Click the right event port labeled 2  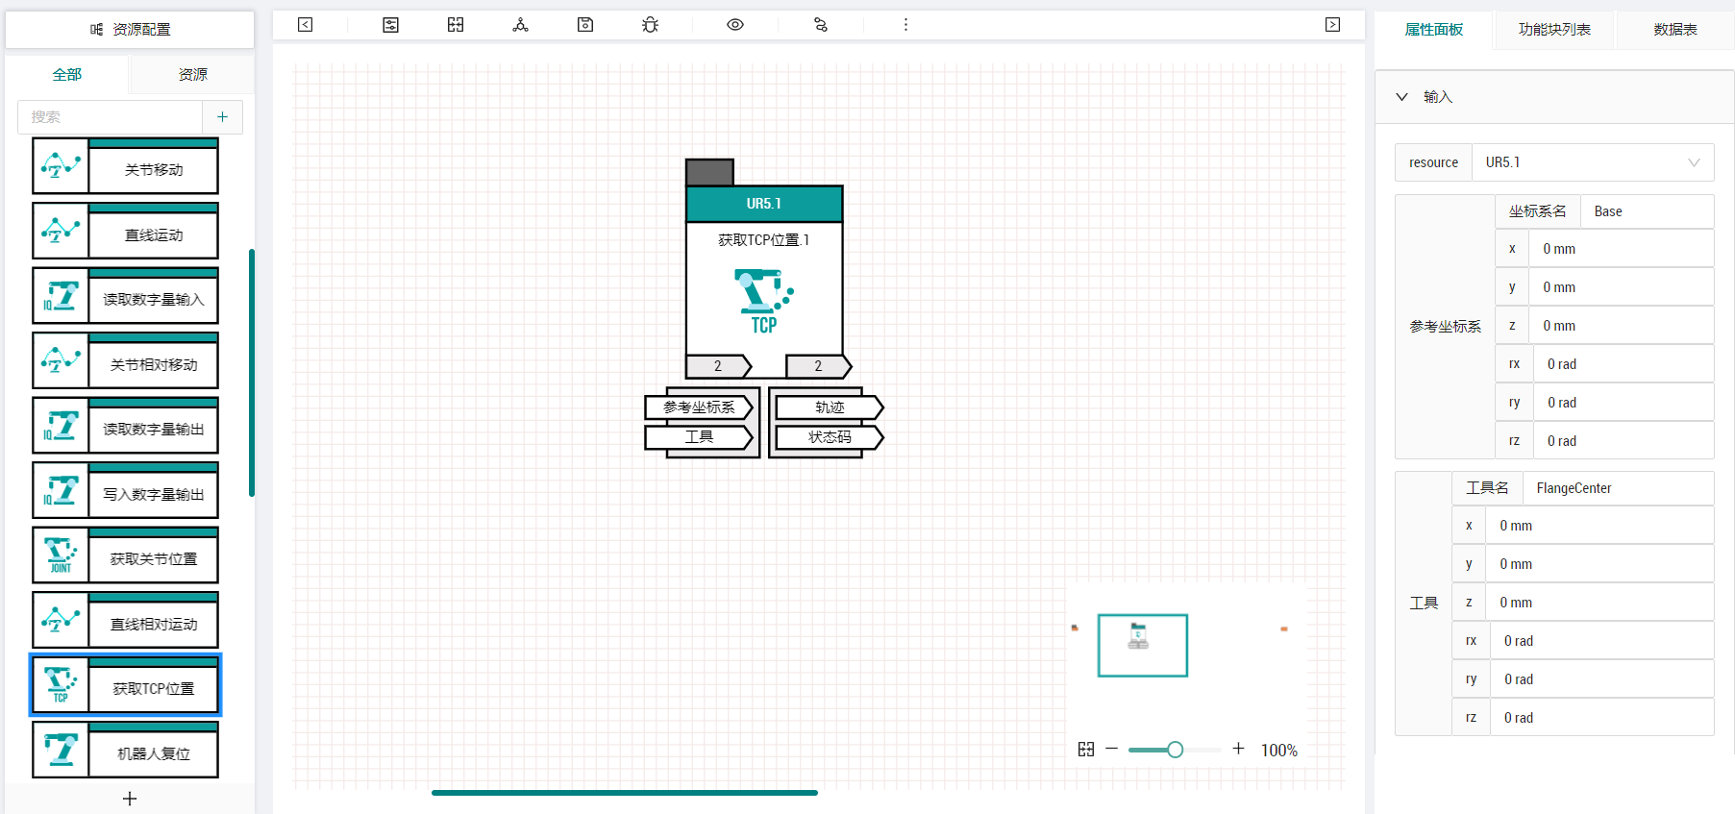818,366
